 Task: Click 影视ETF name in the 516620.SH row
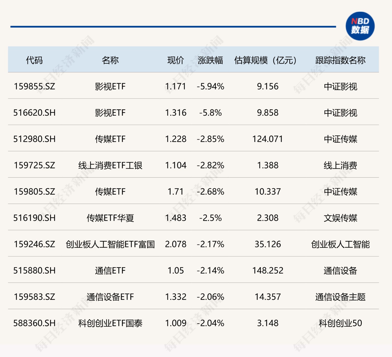pyautogui.click(x=110, y=113)
